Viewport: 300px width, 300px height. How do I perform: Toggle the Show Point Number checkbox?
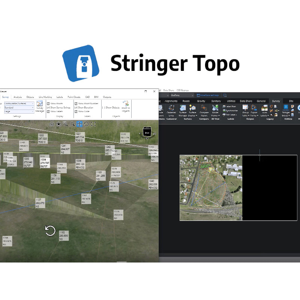pos(76,103)
